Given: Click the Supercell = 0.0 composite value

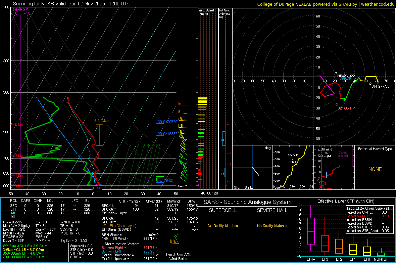Looking at the screenshot, I should (x=81, y=246).
